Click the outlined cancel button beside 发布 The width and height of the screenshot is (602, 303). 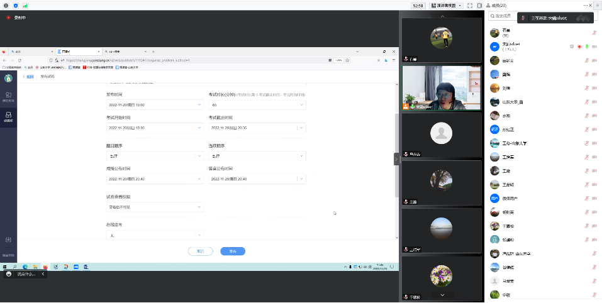pos(200,251)
